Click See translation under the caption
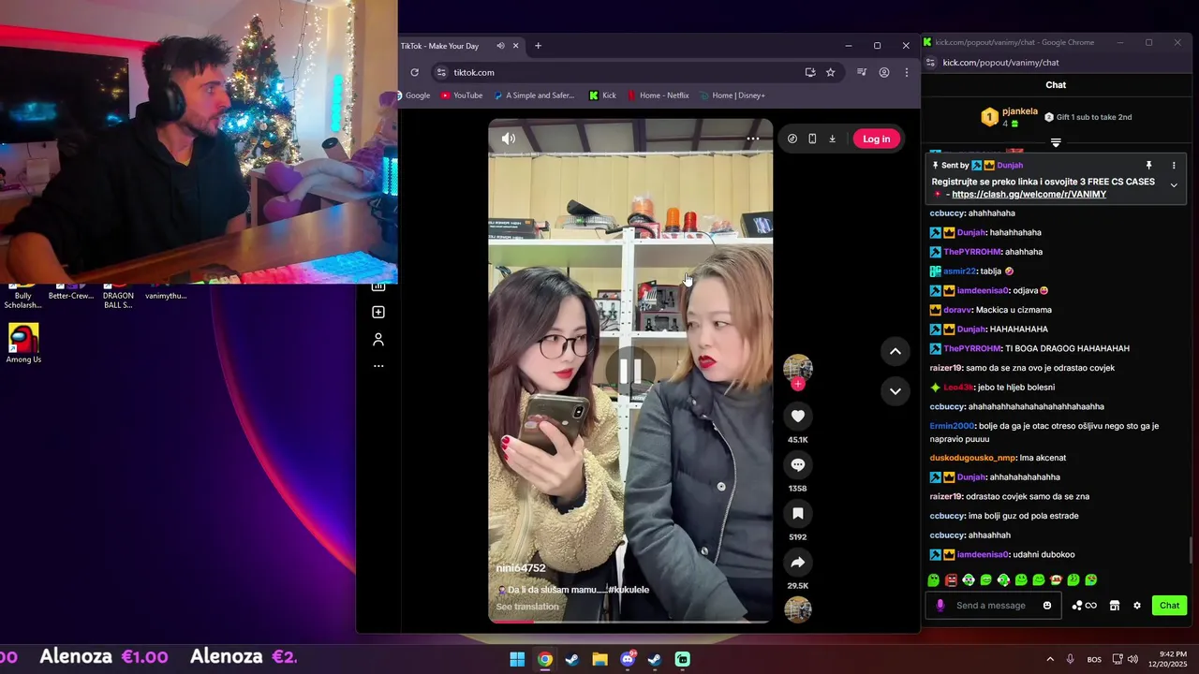The height and width of the screenshot is (674, 1199). (527, 607)
